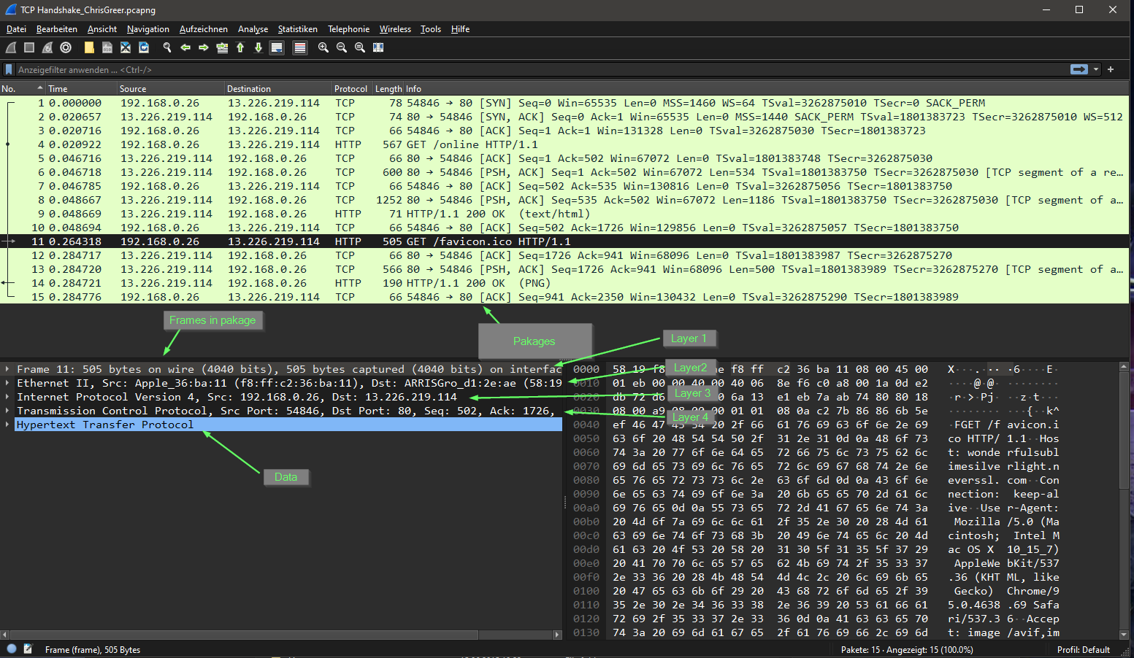Select packet 2 SYN, ACK row
This screenshot has height=658, width=1134.
point(564,117)
